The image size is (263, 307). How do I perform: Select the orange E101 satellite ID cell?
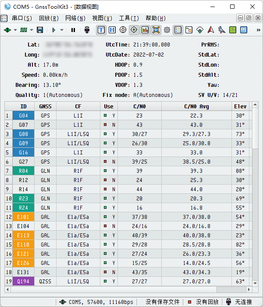[x=23, y=217]
